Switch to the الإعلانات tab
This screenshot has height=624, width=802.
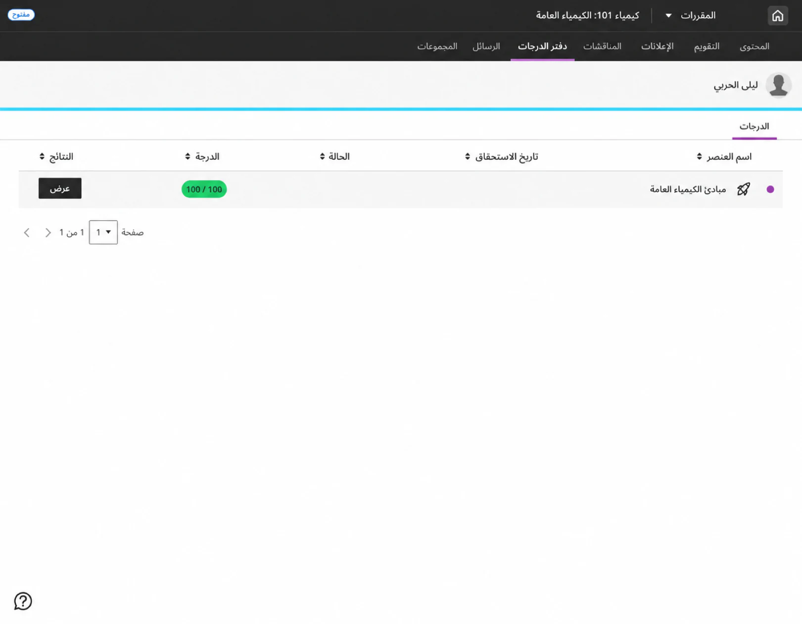[657, 46]
